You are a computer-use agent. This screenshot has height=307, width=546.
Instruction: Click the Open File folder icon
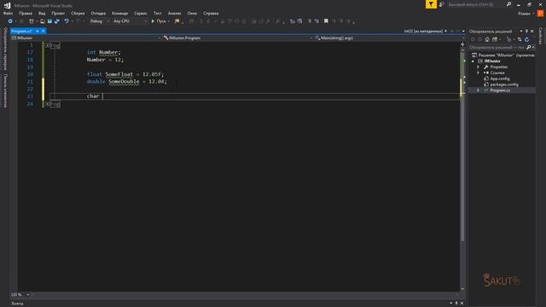point(43,21)
